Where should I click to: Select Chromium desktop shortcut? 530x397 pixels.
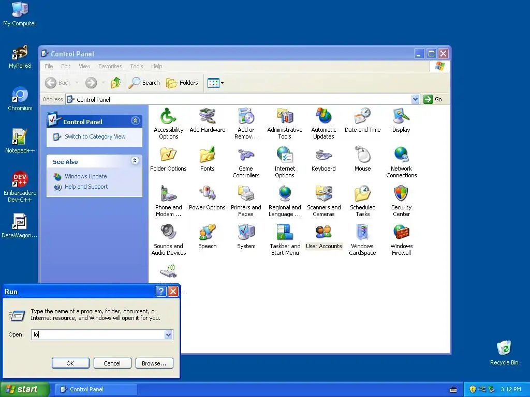click(x=20, y=99)
